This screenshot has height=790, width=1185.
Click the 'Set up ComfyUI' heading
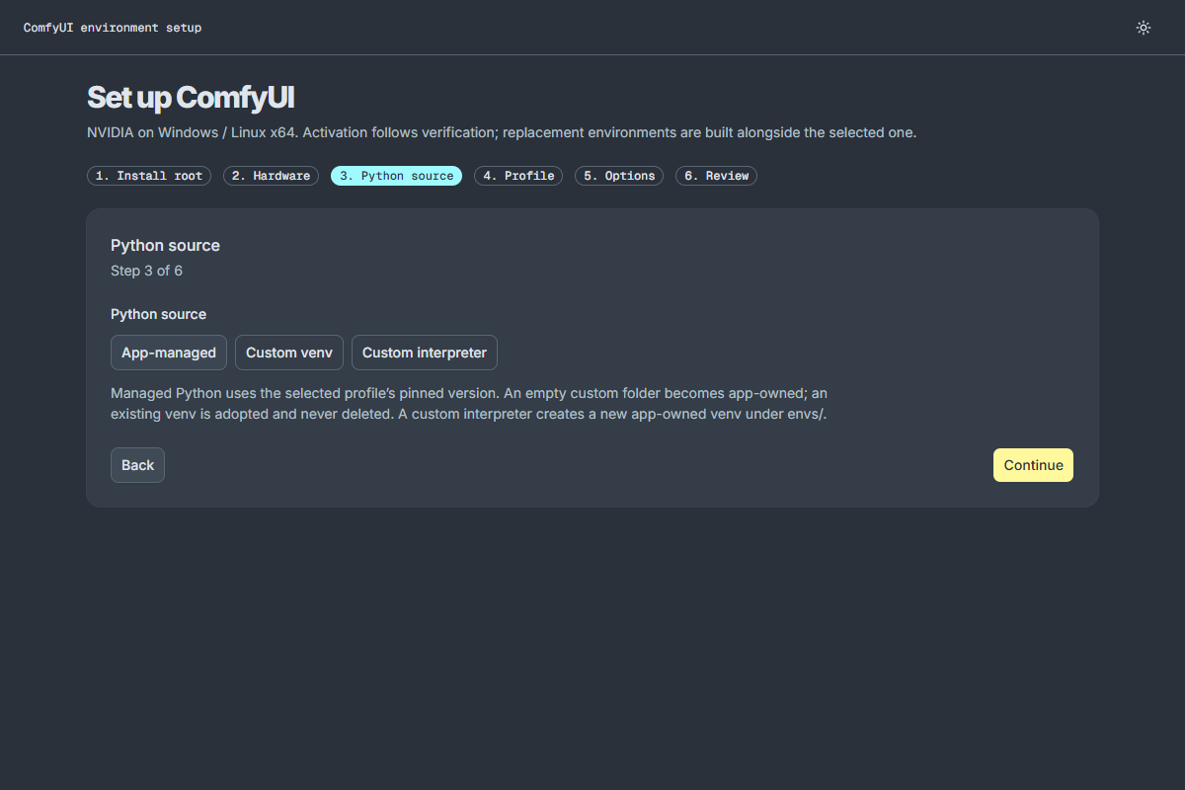191,98
